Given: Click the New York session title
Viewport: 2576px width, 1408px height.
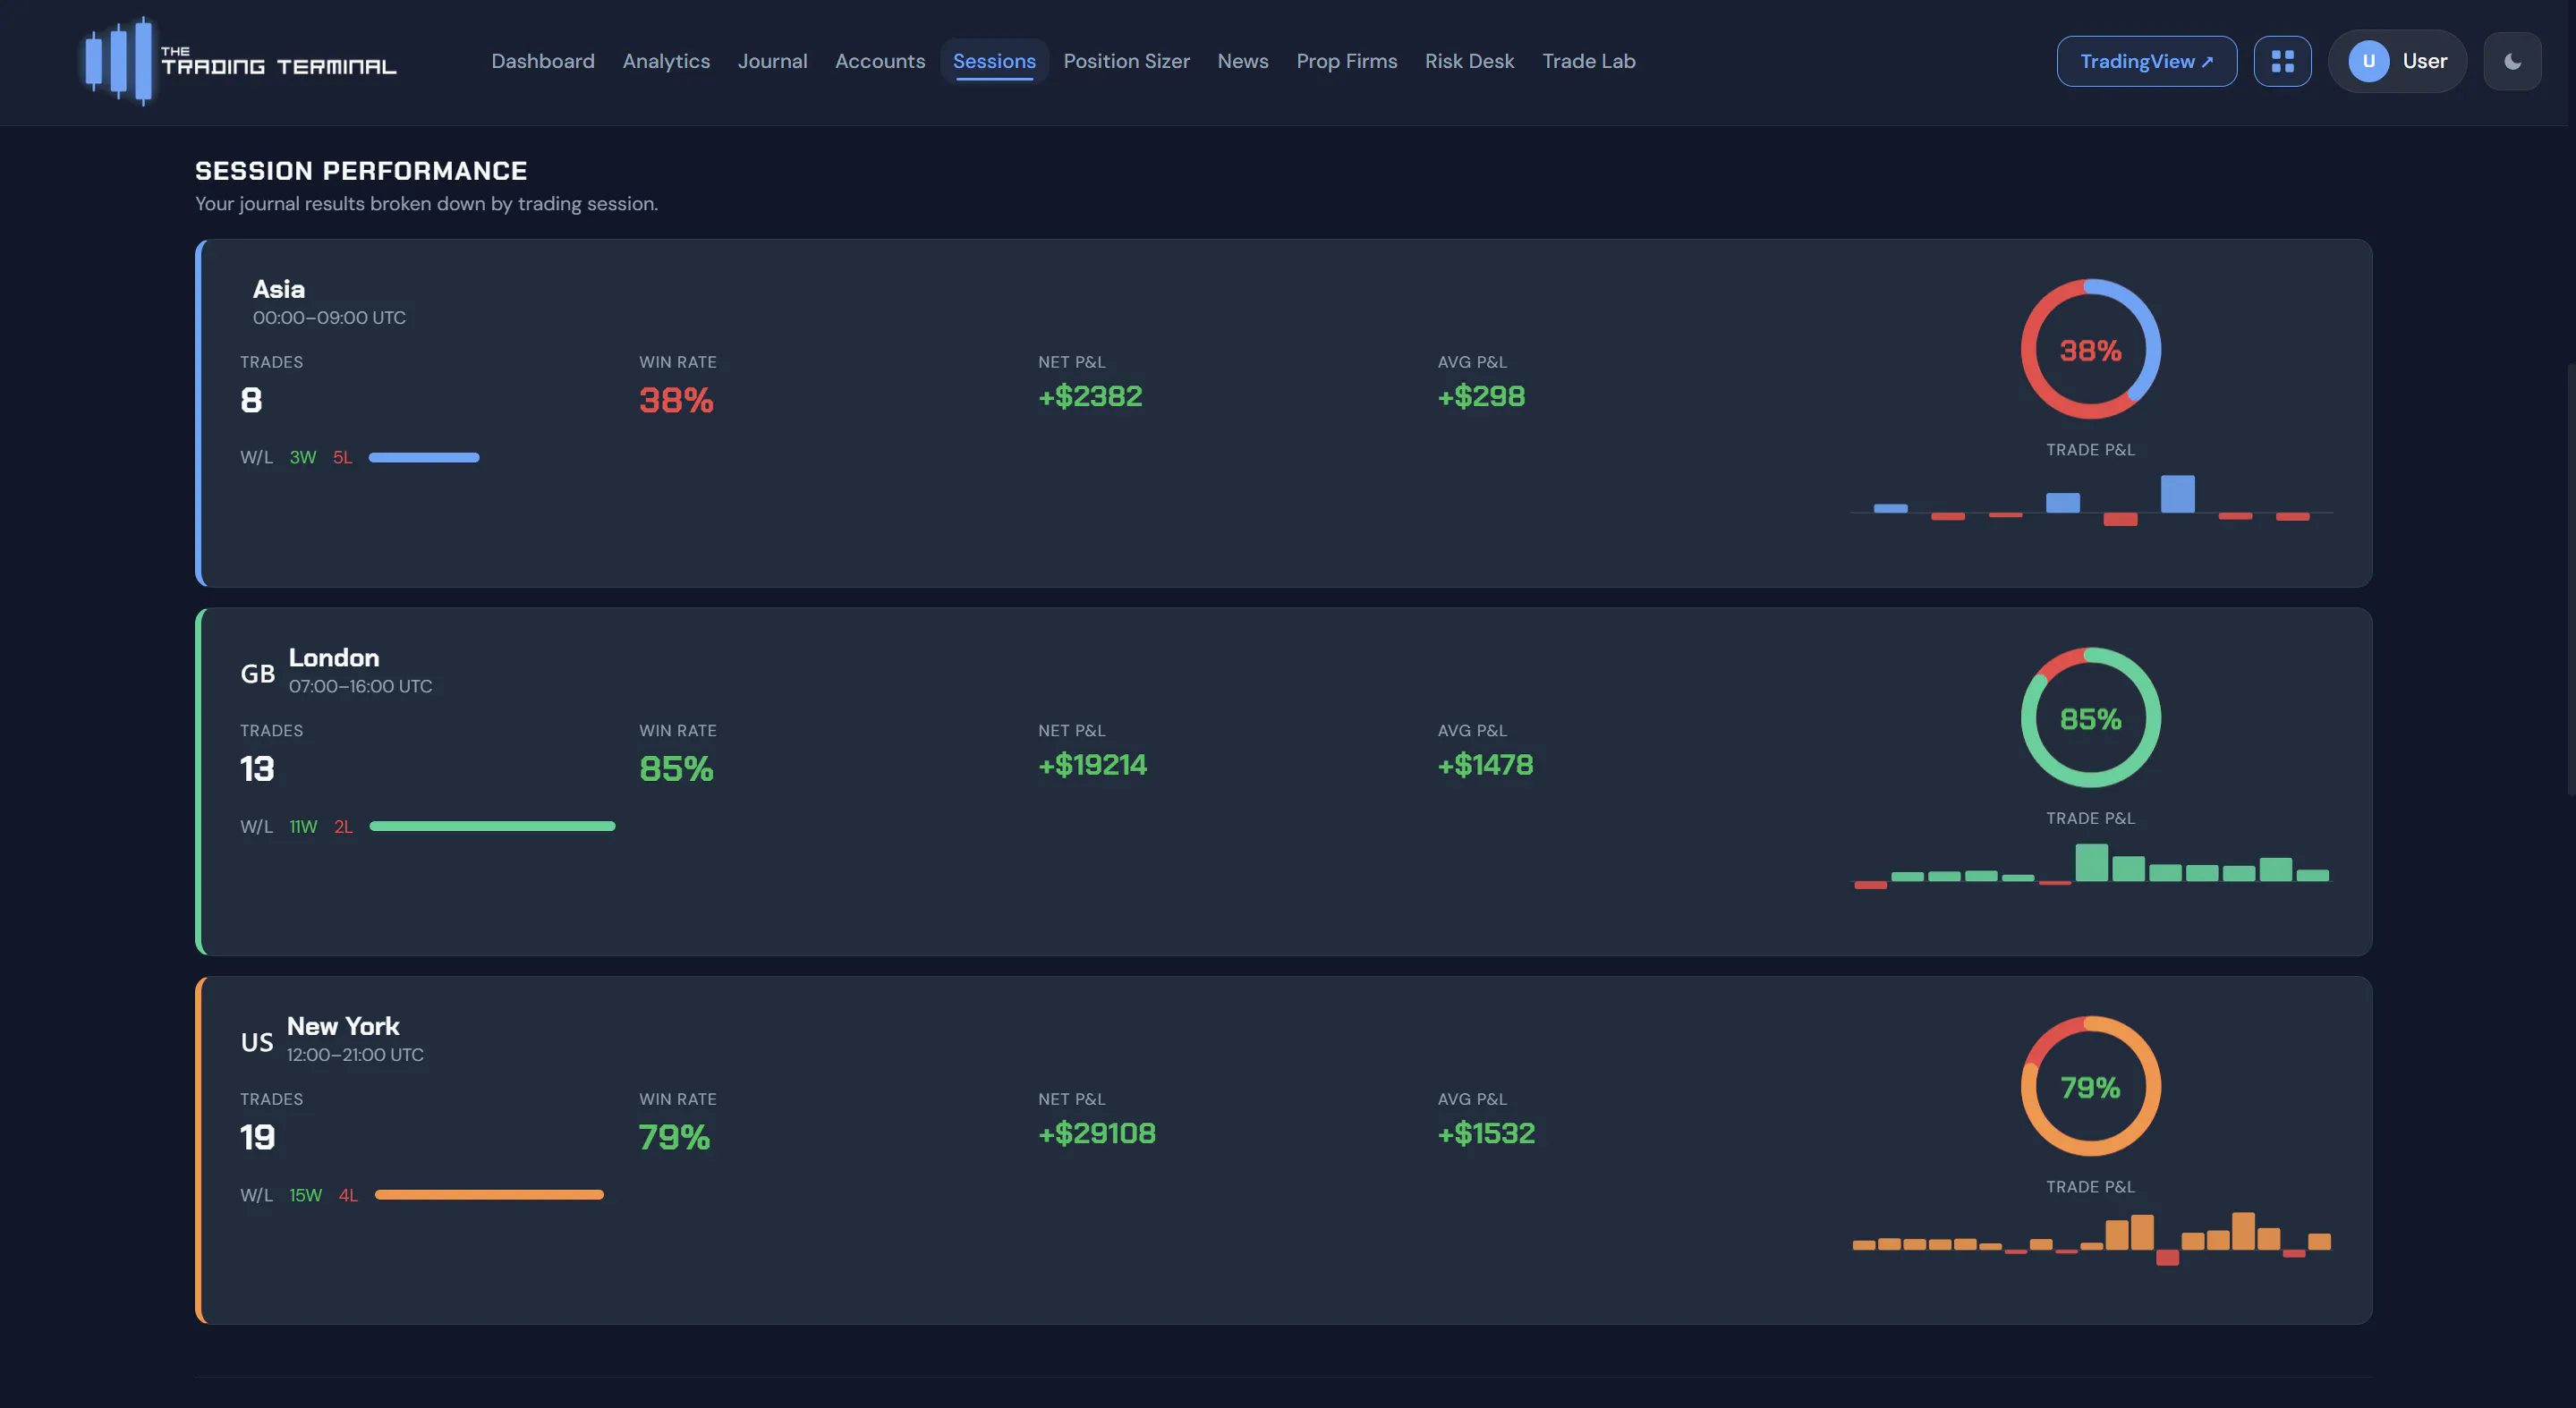Looking at the screenshot, I should 343,1026.
